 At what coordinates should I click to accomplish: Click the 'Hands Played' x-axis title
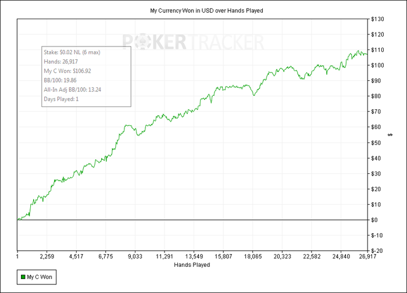(x=192, y=265)
